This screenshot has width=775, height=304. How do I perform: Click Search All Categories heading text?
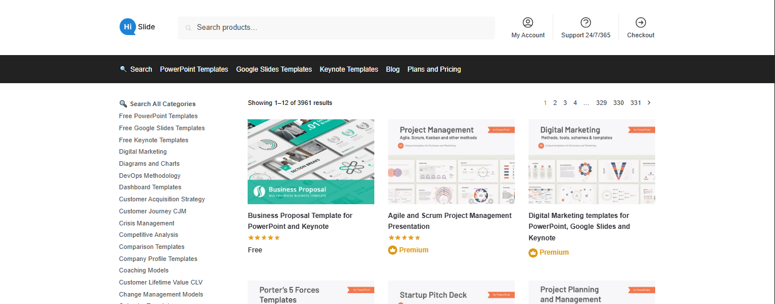[163, 104]
